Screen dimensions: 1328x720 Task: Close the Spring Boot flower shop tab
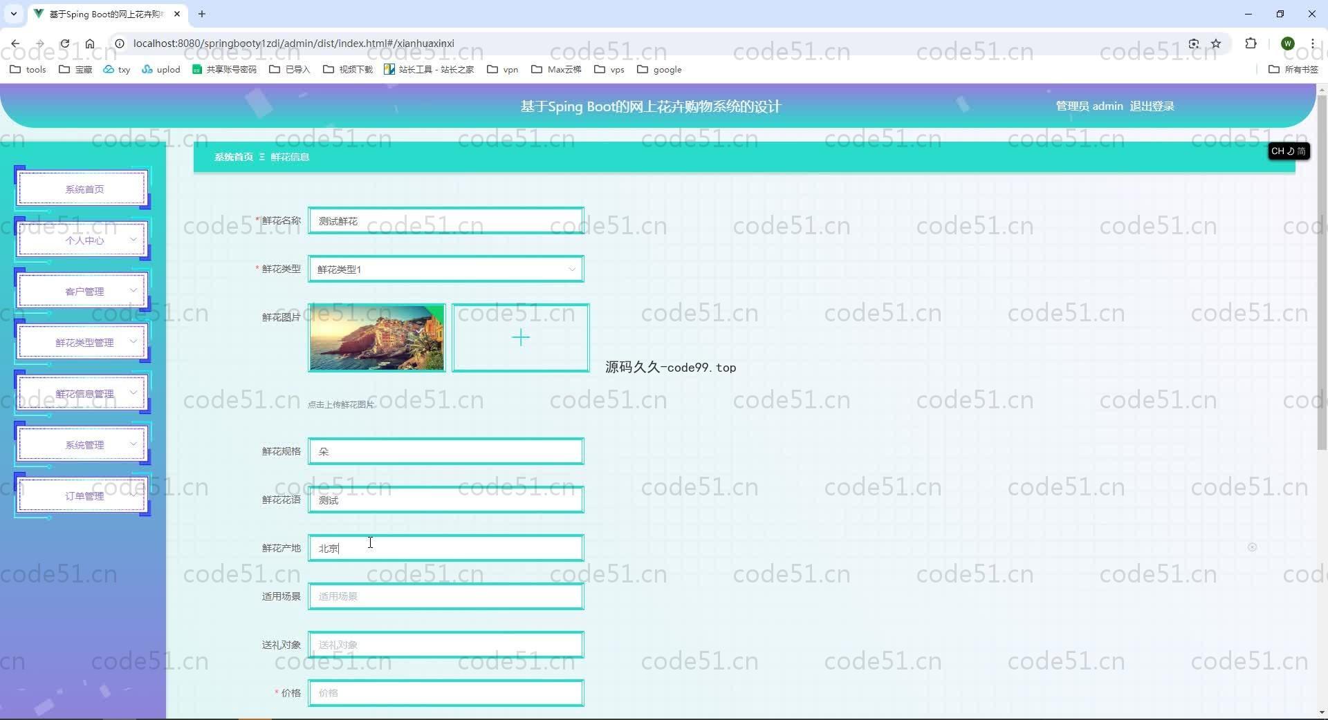pyautogui.click(x=177, y=14)
